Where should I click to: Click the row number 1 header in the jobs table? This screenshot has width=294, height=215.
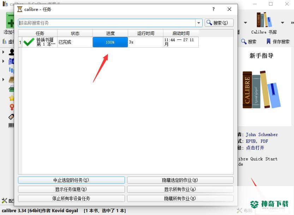(x=20, y=42)
